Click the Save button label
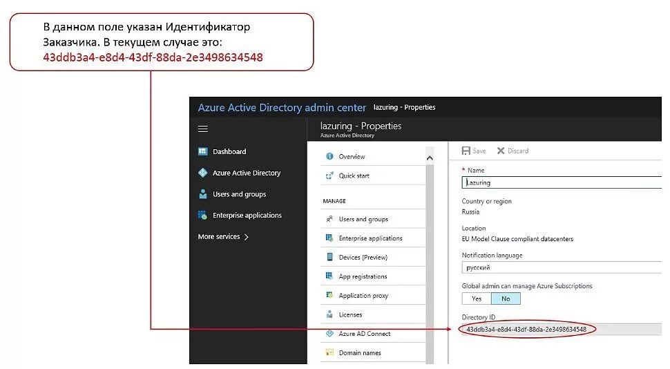 click(479, 151)
